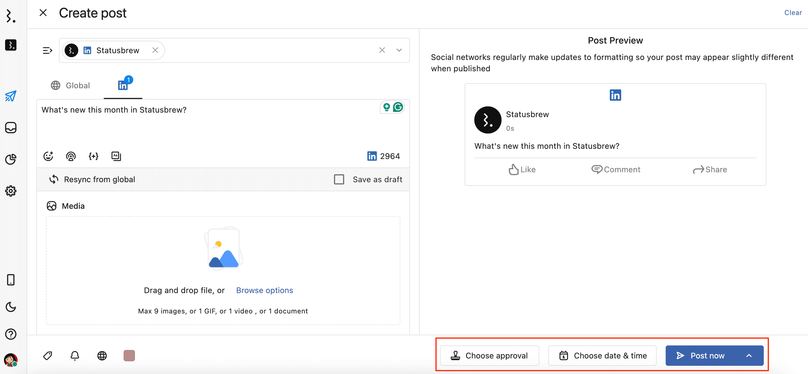
Task: Click the pink color swatch
Action: click(x=129, y=356)
